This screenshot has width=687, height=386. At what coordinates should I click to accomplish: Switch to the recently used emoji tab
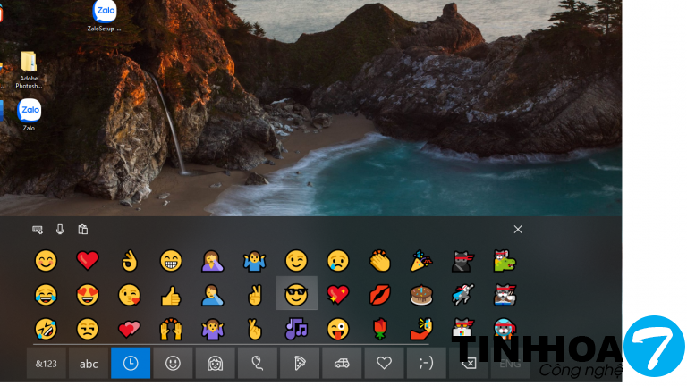coord(130,364)
